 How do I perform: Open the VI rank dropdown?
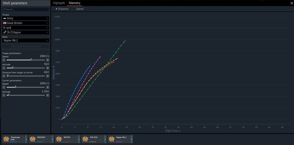pyautogui.click(x=26, y=28)
